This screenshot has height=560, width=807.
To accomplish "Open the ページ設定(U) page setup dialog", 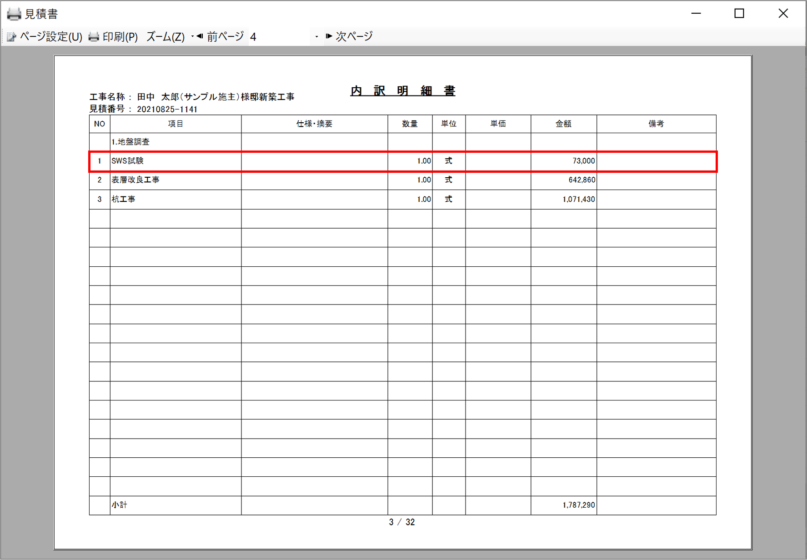I will pyautogui.click(x=45, y=36).
